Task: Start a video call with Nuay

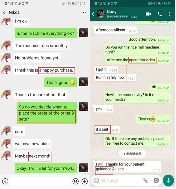Action: pyautogui.click(x=149, y=14)
